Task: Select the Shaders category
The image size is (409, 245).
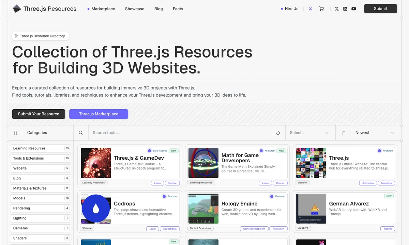Action: (x=41, y=238)
